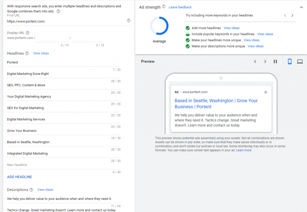Viewport: 307px width, 212px height.
Task: Click the checkmark beside Make your descriptions more unique
Action: coord(188,46)
